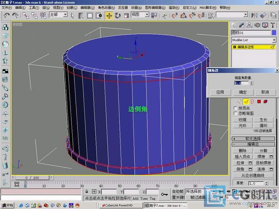Click the 0 / 100 time slider
Screen dimensions: 279x209
pyautogui.click(x=32, y=178)
